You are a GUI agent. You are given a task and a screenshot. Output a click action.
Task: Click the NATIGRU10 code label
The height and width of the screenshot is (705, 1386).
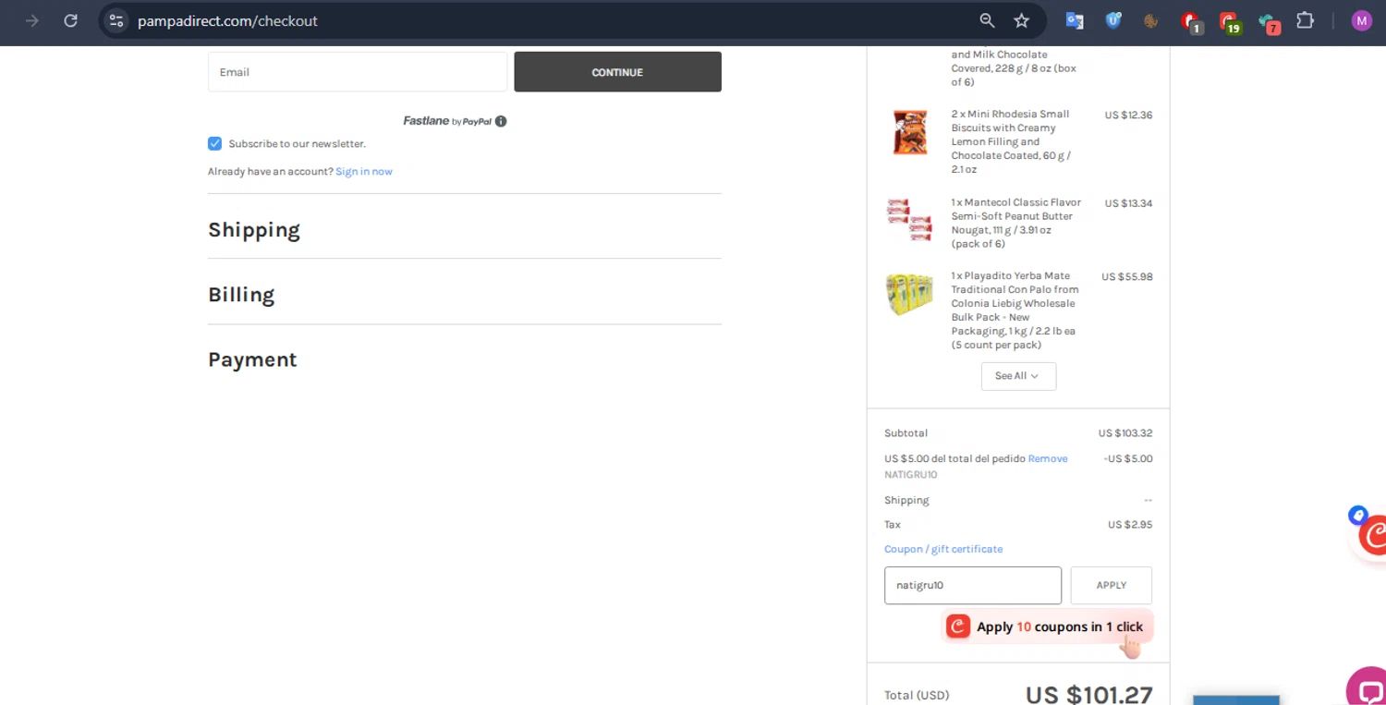[x=910, y=475]
